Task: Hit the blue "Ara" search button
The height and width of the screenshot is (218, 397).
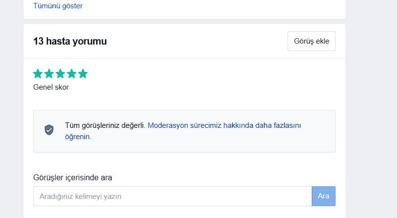Action: click(x=323, y=196)
